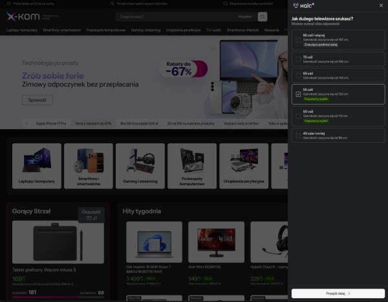Open the 'Smarthome i lifestyle' menu

coord(242,30)
